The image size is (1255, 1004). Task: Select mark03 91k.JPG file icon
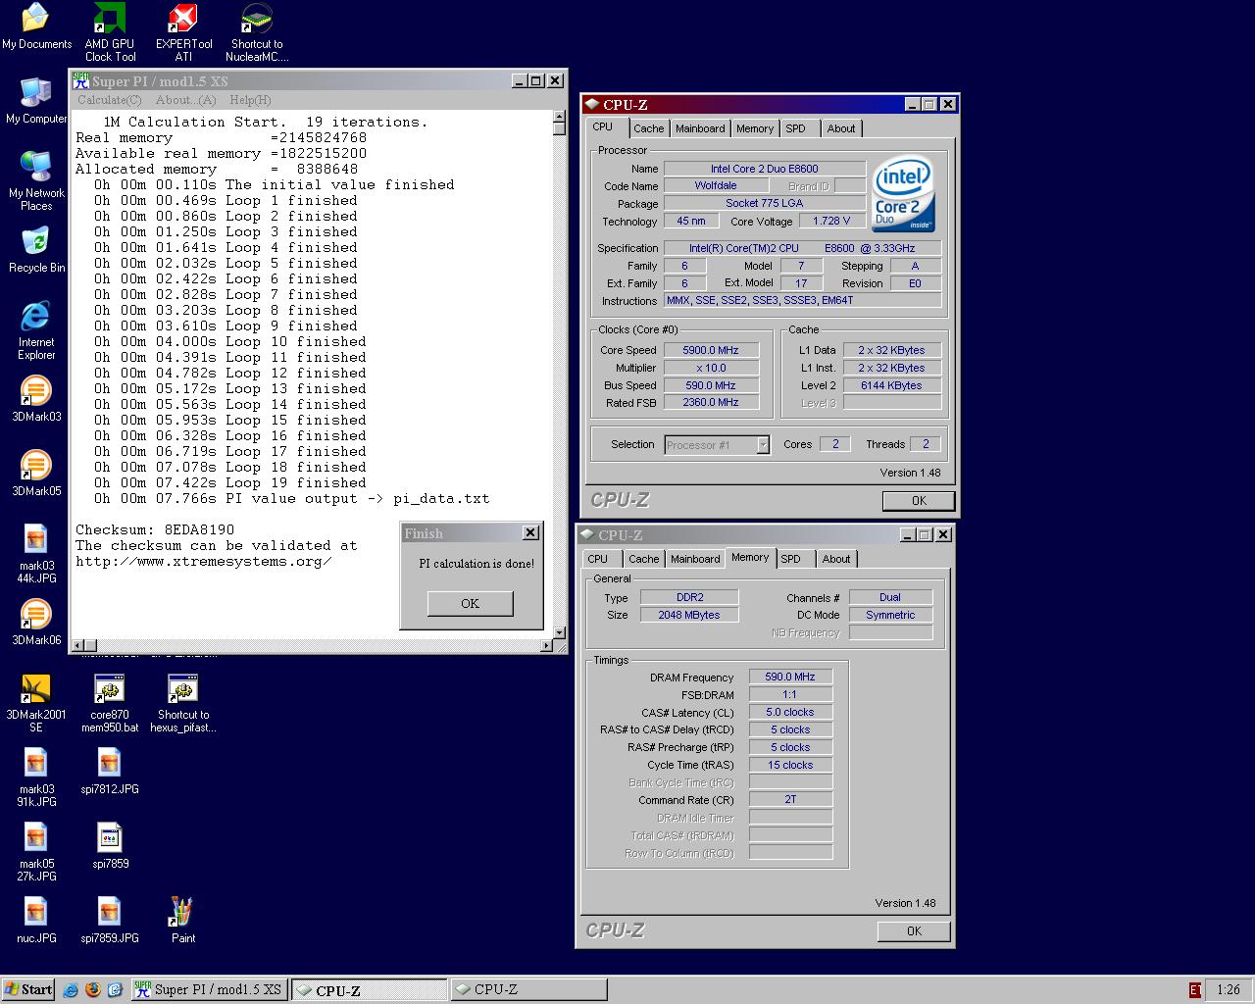(x=36, y=778)
